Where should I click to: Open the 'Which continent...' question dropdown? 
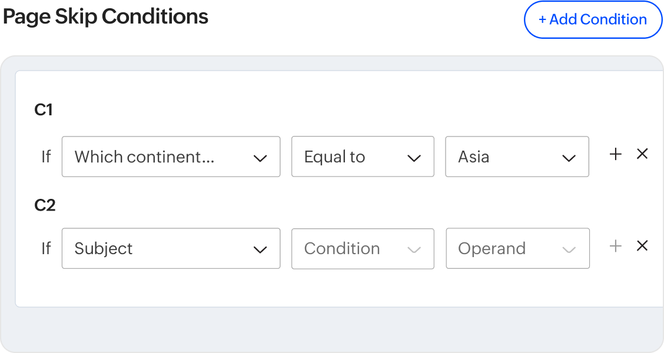click(171, 156)
